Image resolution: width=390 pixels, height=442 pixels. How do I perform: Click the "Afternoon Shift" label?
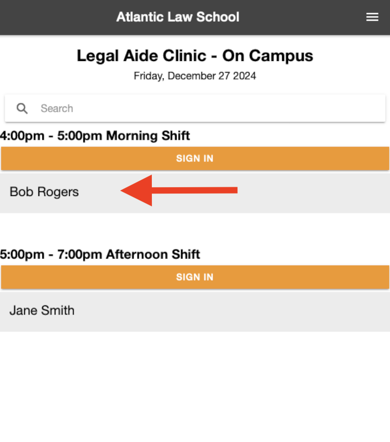(x=153, y=254)
